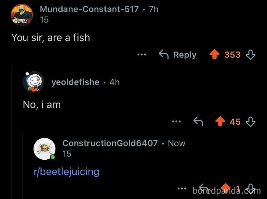Screen dimensions: 267x199
Task: Visit Mundane-Constant-517's profile via username
Action: click(x=89, y=9)
